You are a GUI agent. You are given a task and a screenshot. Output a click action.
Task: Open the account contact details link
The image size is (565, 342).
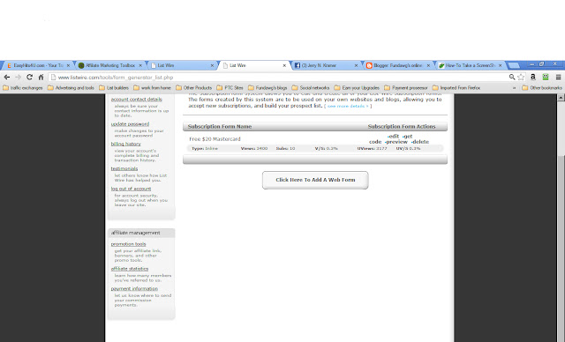coord(137,100)
